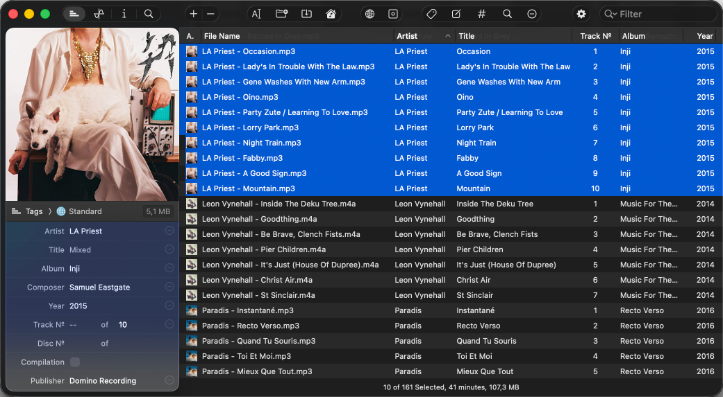723x397 pixels.
Task: Click the tag icon in the toolbar
Action: 431,14
